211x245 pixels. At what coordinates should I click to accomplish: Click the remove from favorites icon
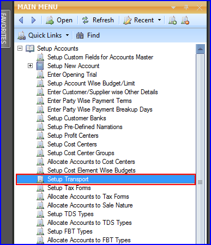coord(185,20)
